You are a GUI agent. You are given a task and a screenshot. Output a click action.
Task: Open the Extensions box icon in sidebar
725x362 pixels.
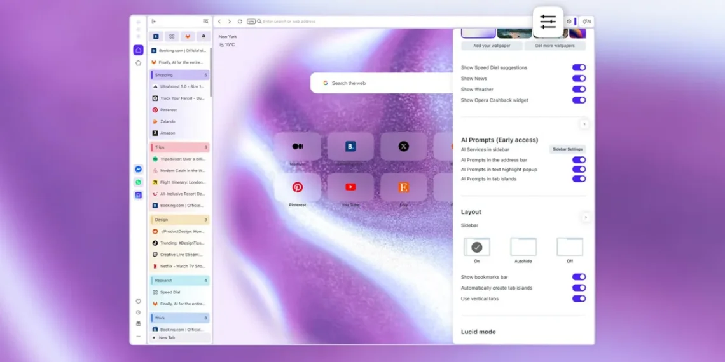tap(138, 323)
